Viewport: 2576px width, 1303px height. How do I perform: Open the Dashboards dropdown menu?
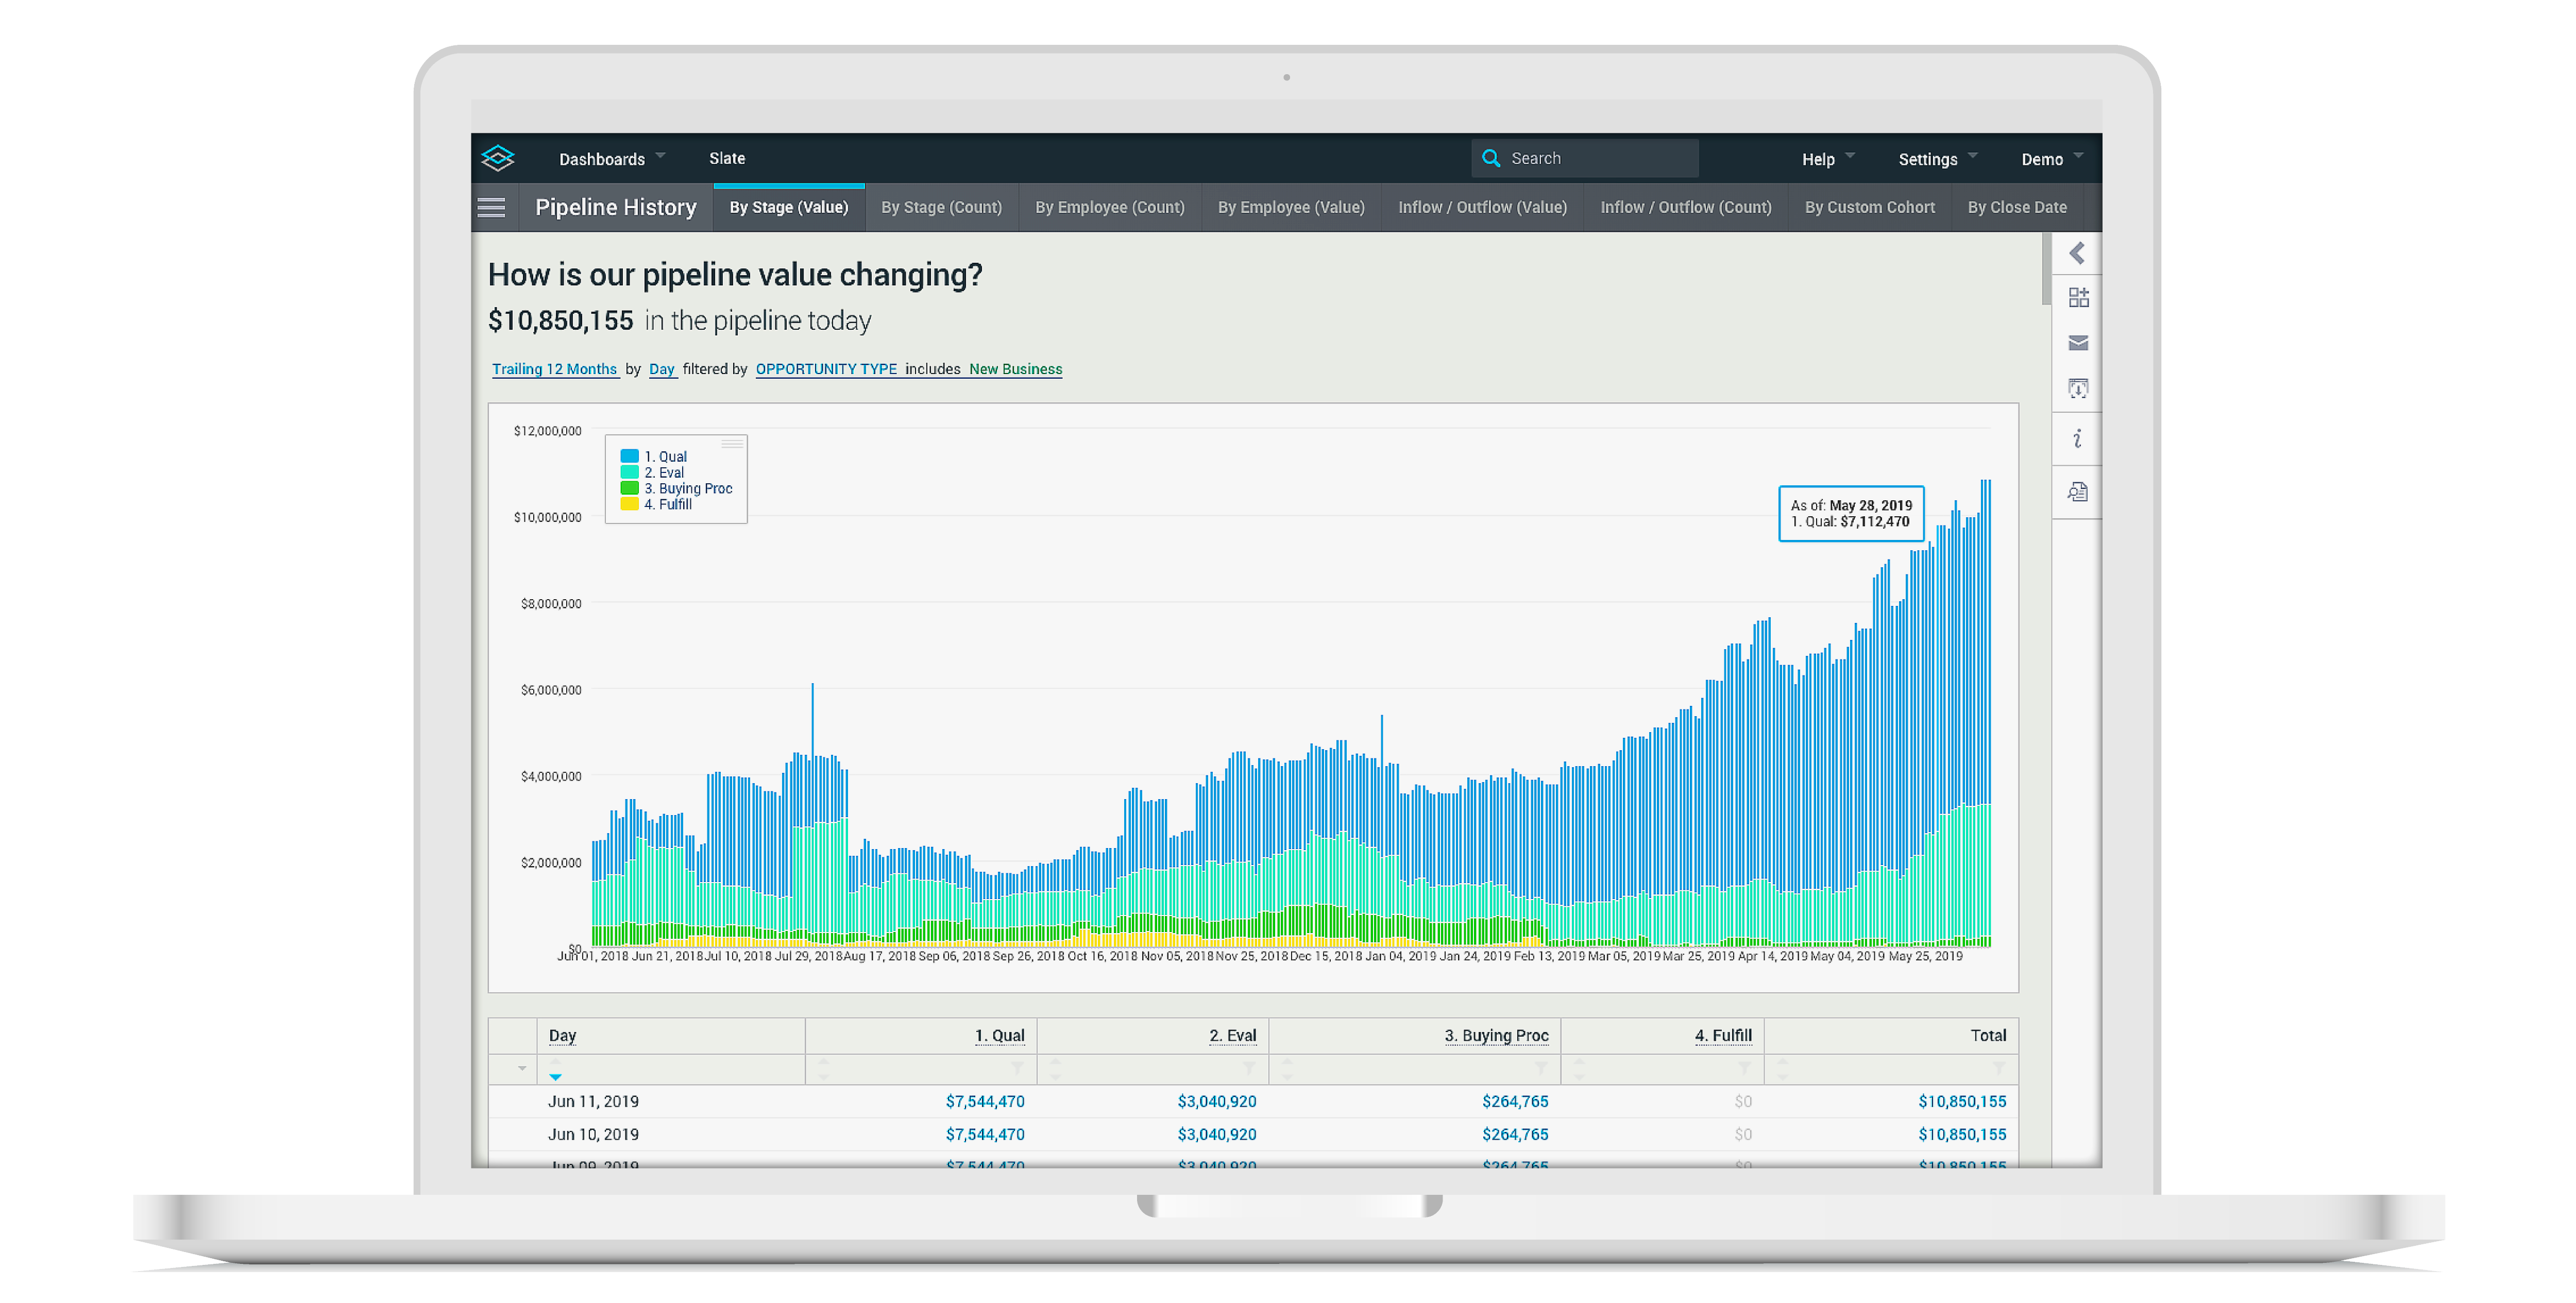point(612,158)
